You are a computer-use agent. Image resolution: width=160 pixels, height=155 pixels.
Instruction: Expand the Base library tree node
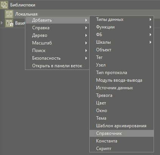click(2, 23)
